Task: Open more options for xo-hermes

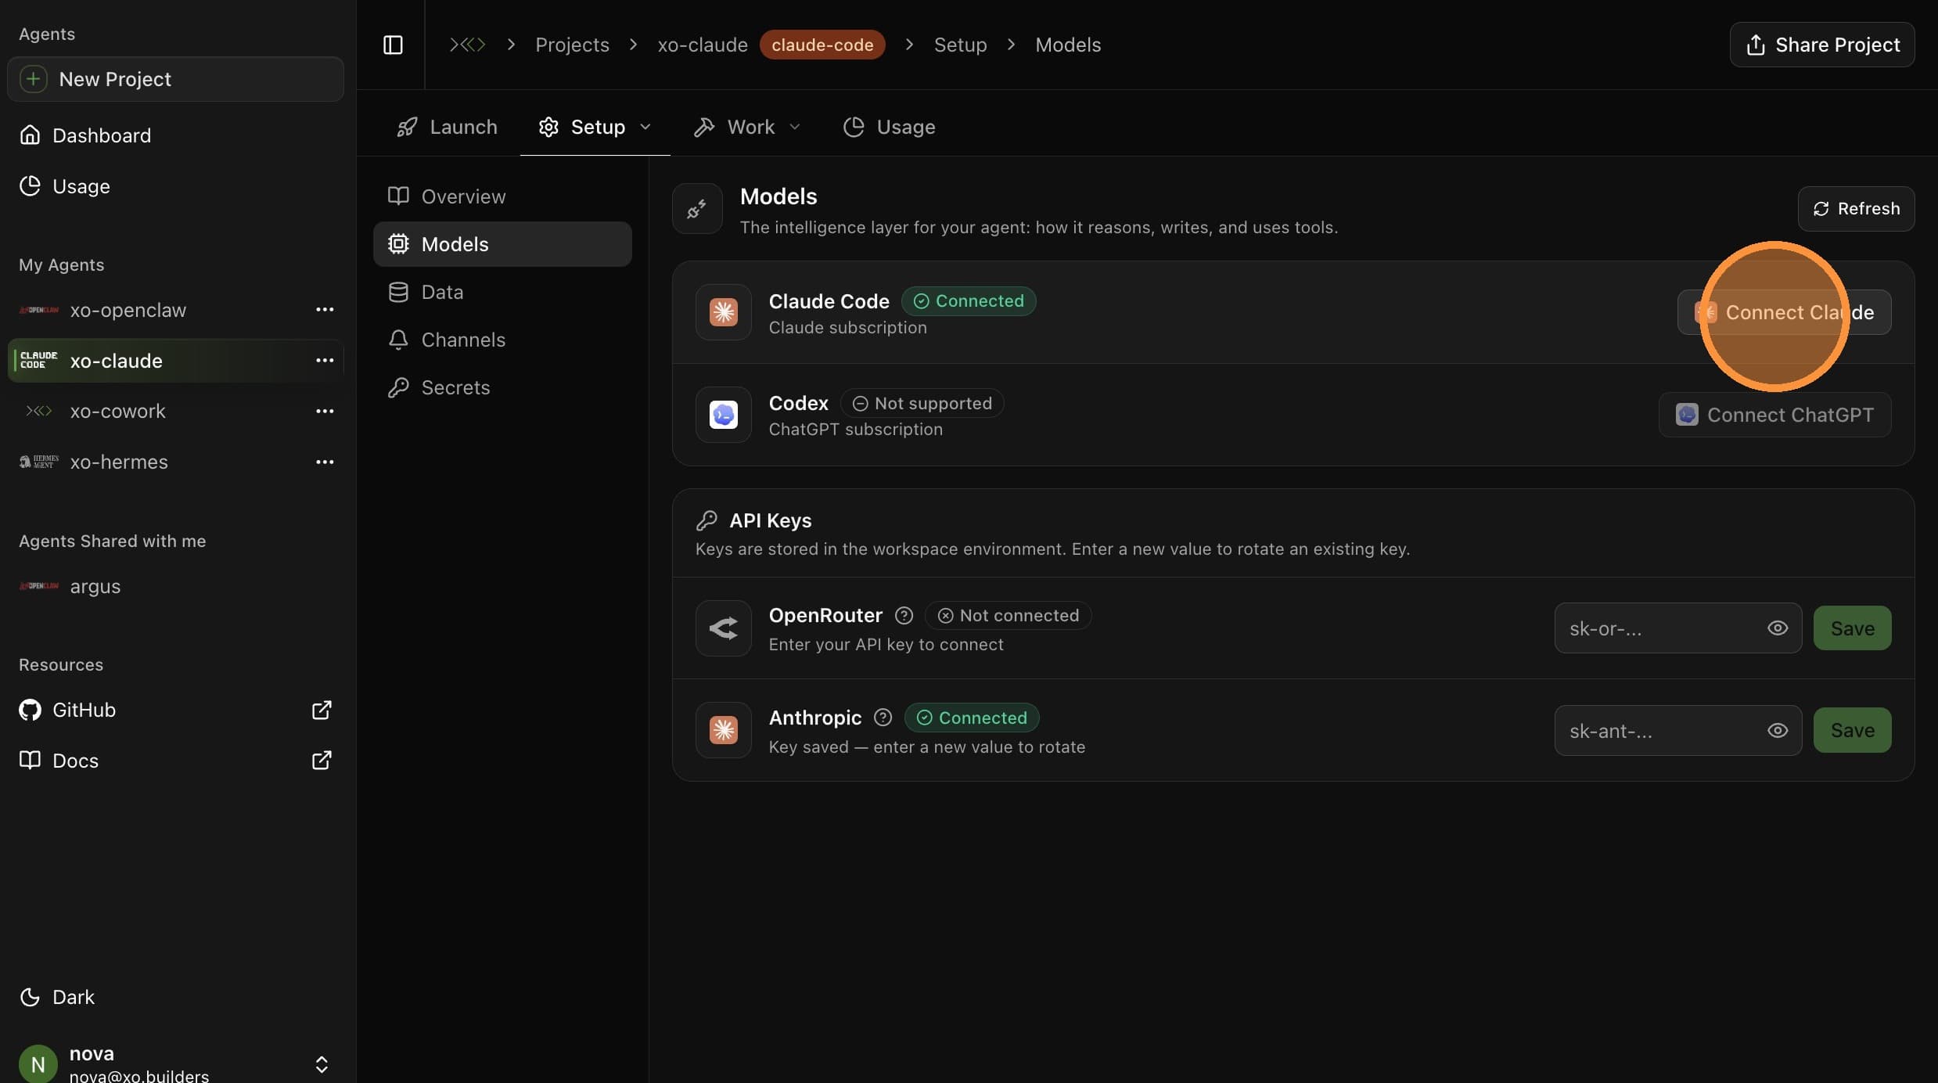Action: point(325,462)
